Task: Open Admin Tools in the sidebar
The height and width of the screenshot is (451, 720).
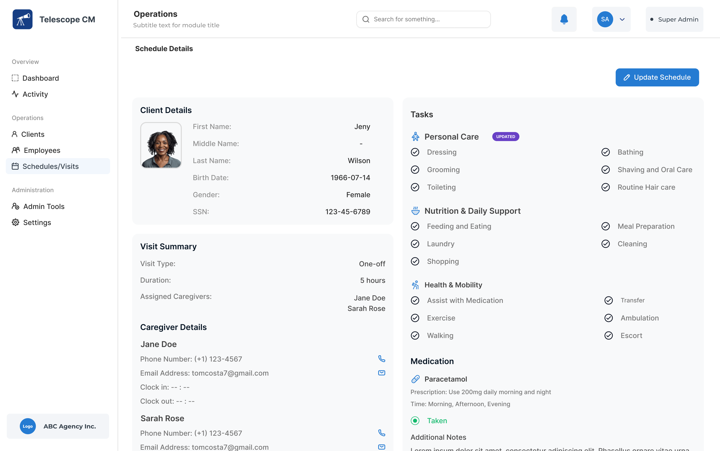Action: click(x=44, y=206)
